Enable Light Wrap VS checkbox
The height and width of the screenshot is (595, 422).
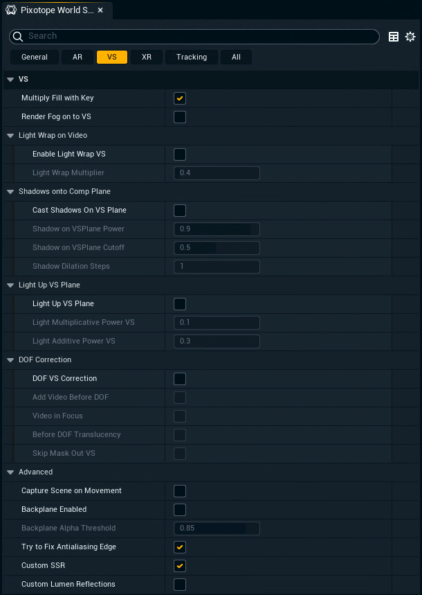(x=180, y=154)
